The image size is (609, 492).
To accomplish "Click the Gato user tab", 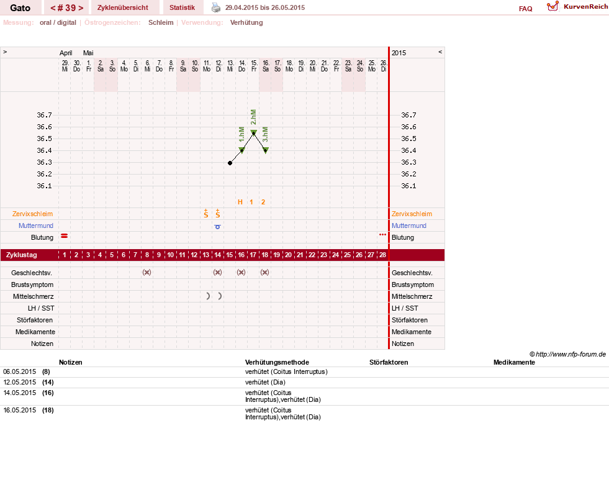I will point(20,8).
